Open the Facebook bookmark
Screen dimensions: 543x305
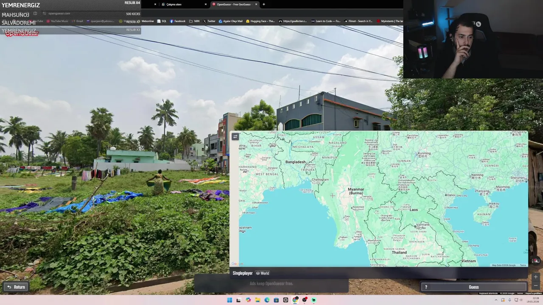pos(178,21)
